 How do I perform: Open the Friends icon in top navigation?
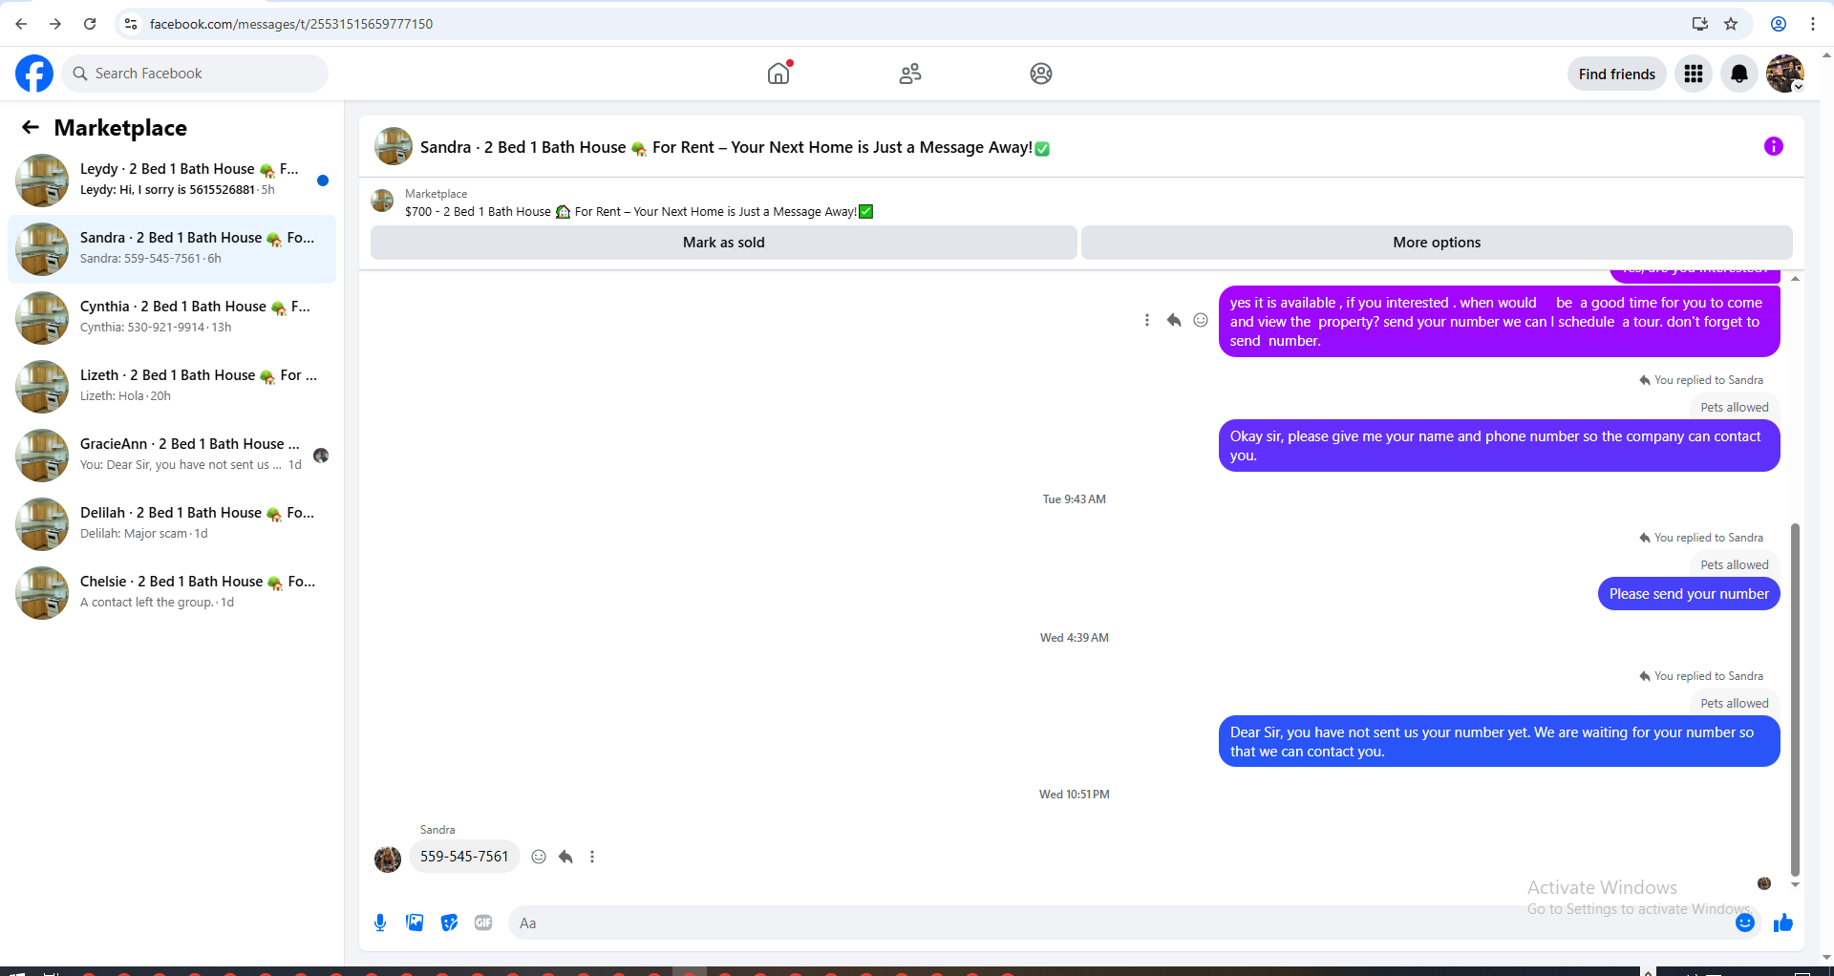(910, 74)
